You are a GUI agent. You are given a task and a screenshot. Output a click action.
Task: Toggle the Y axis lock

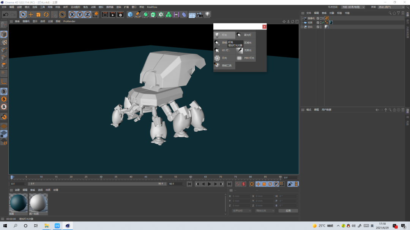pos(80,15)
